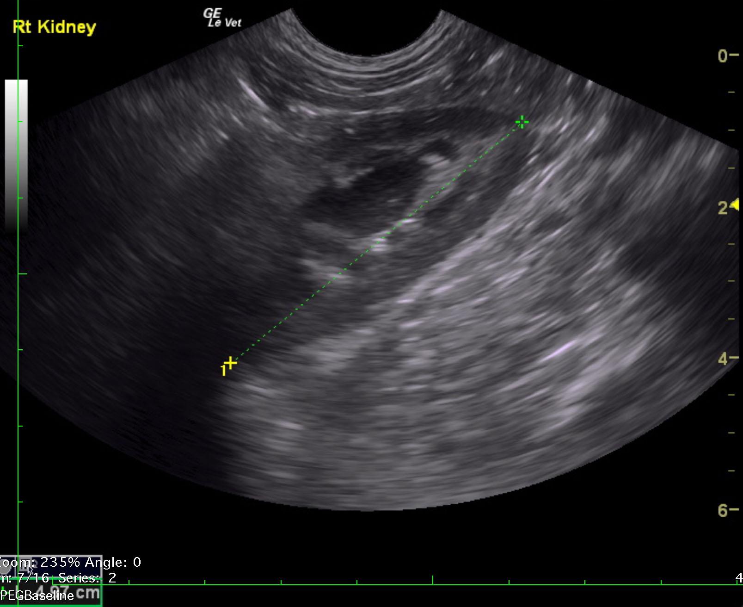Click the green caliper endpoint at upper right
The height and width of the screenshot is (607, 743).
(522, 122)
